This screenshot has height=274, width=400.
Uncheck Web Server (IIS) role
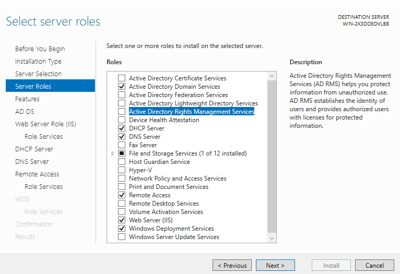[122, 220]
